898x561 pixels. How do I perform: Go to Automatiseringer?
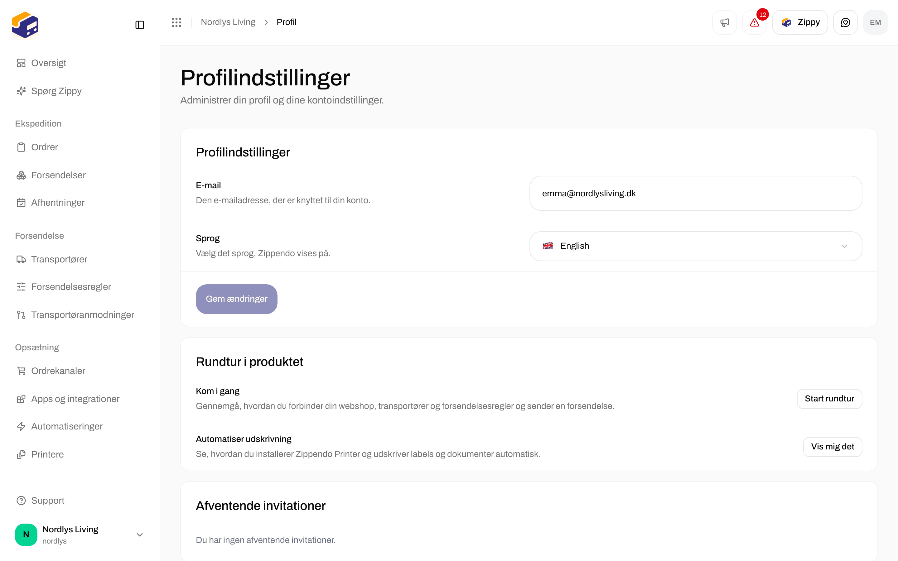pos(80,426)
